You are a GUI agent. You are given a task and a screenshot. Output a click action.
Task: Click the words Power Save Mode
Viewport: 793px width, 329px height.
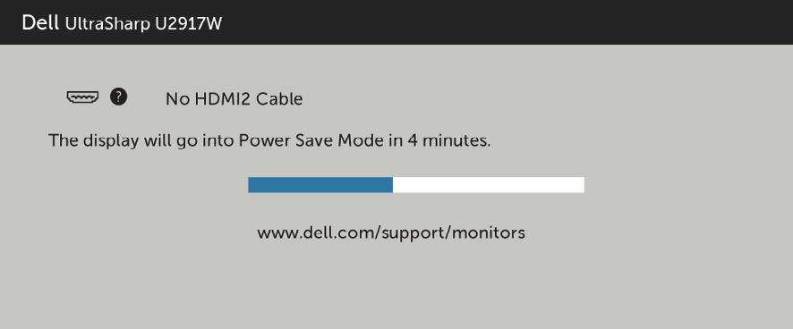[311, 140]
